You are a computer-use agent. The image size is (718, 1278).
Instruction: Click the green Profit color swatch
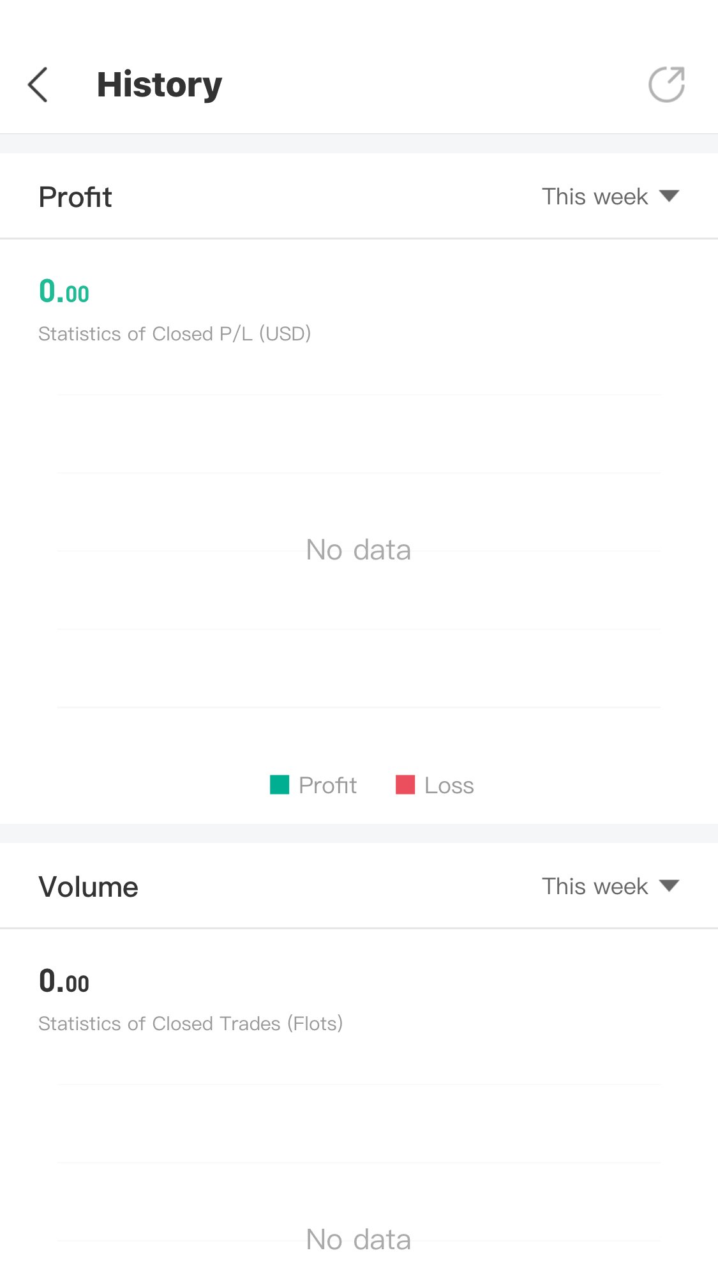click(x=280, y=785)
